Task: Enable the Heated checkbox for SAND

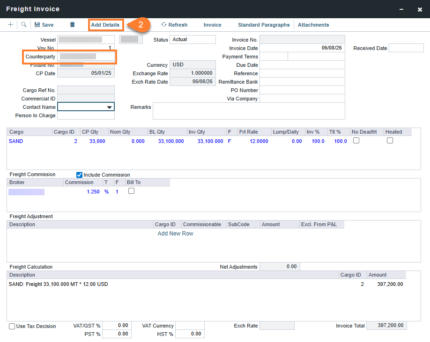Action: [390, 141]
